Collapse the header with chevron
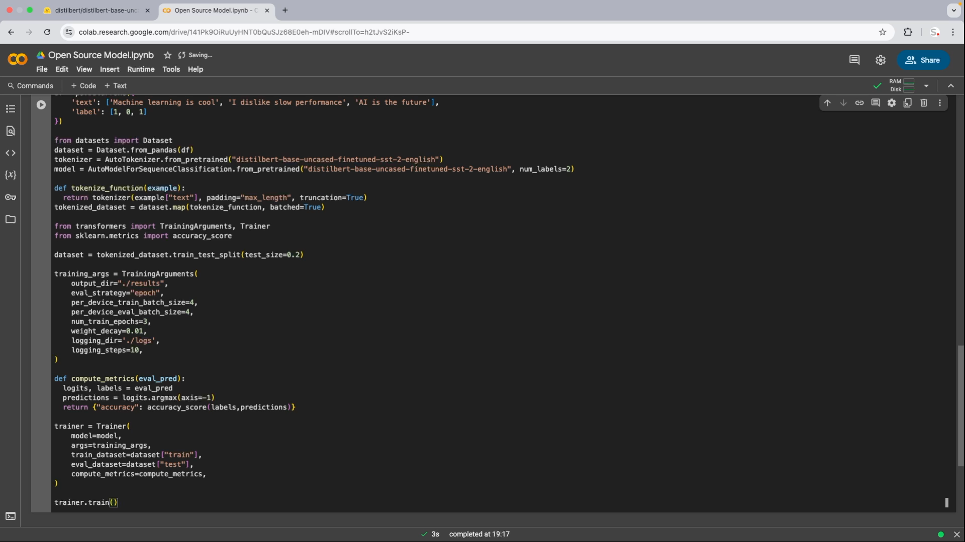 (951, 86)
